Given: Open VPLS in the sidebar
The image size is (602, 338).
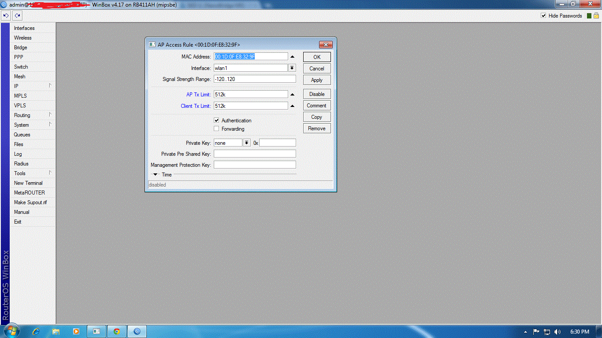Looking at the screenshot, I should click(x=33, y=106).
